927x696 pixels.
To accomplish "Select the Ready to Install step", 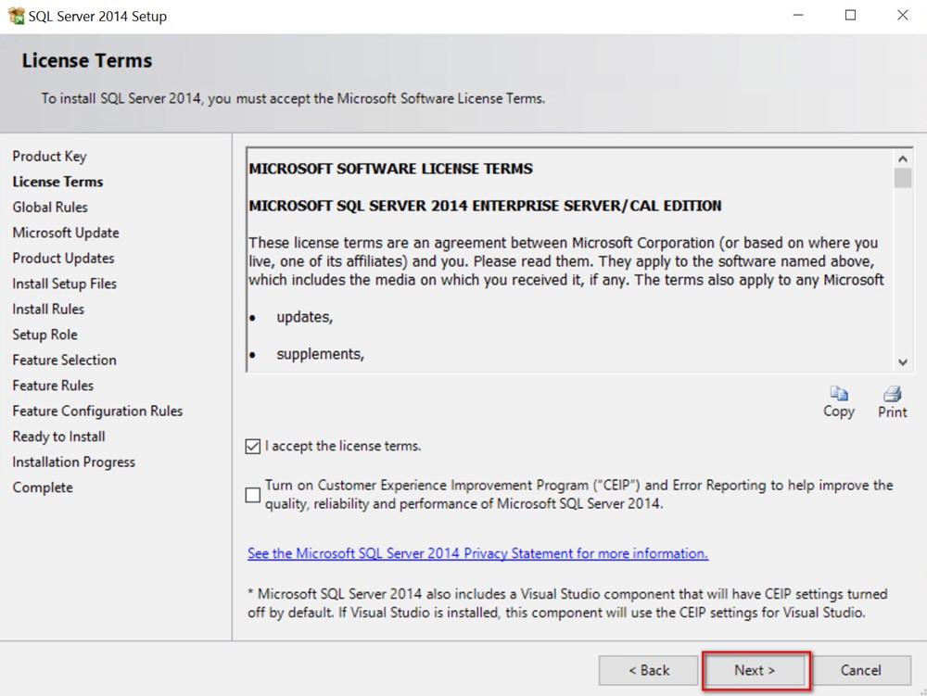I will pos(59,436).
